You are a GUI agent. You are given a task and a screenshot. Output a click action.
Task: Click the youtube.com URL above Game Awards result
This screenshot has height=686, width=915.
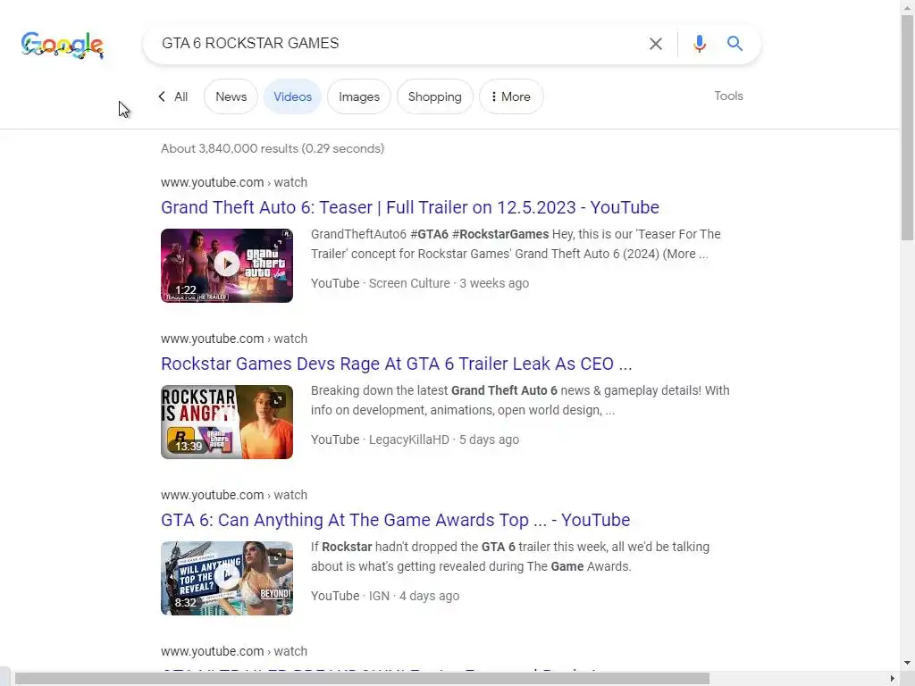tap(234, 495)
